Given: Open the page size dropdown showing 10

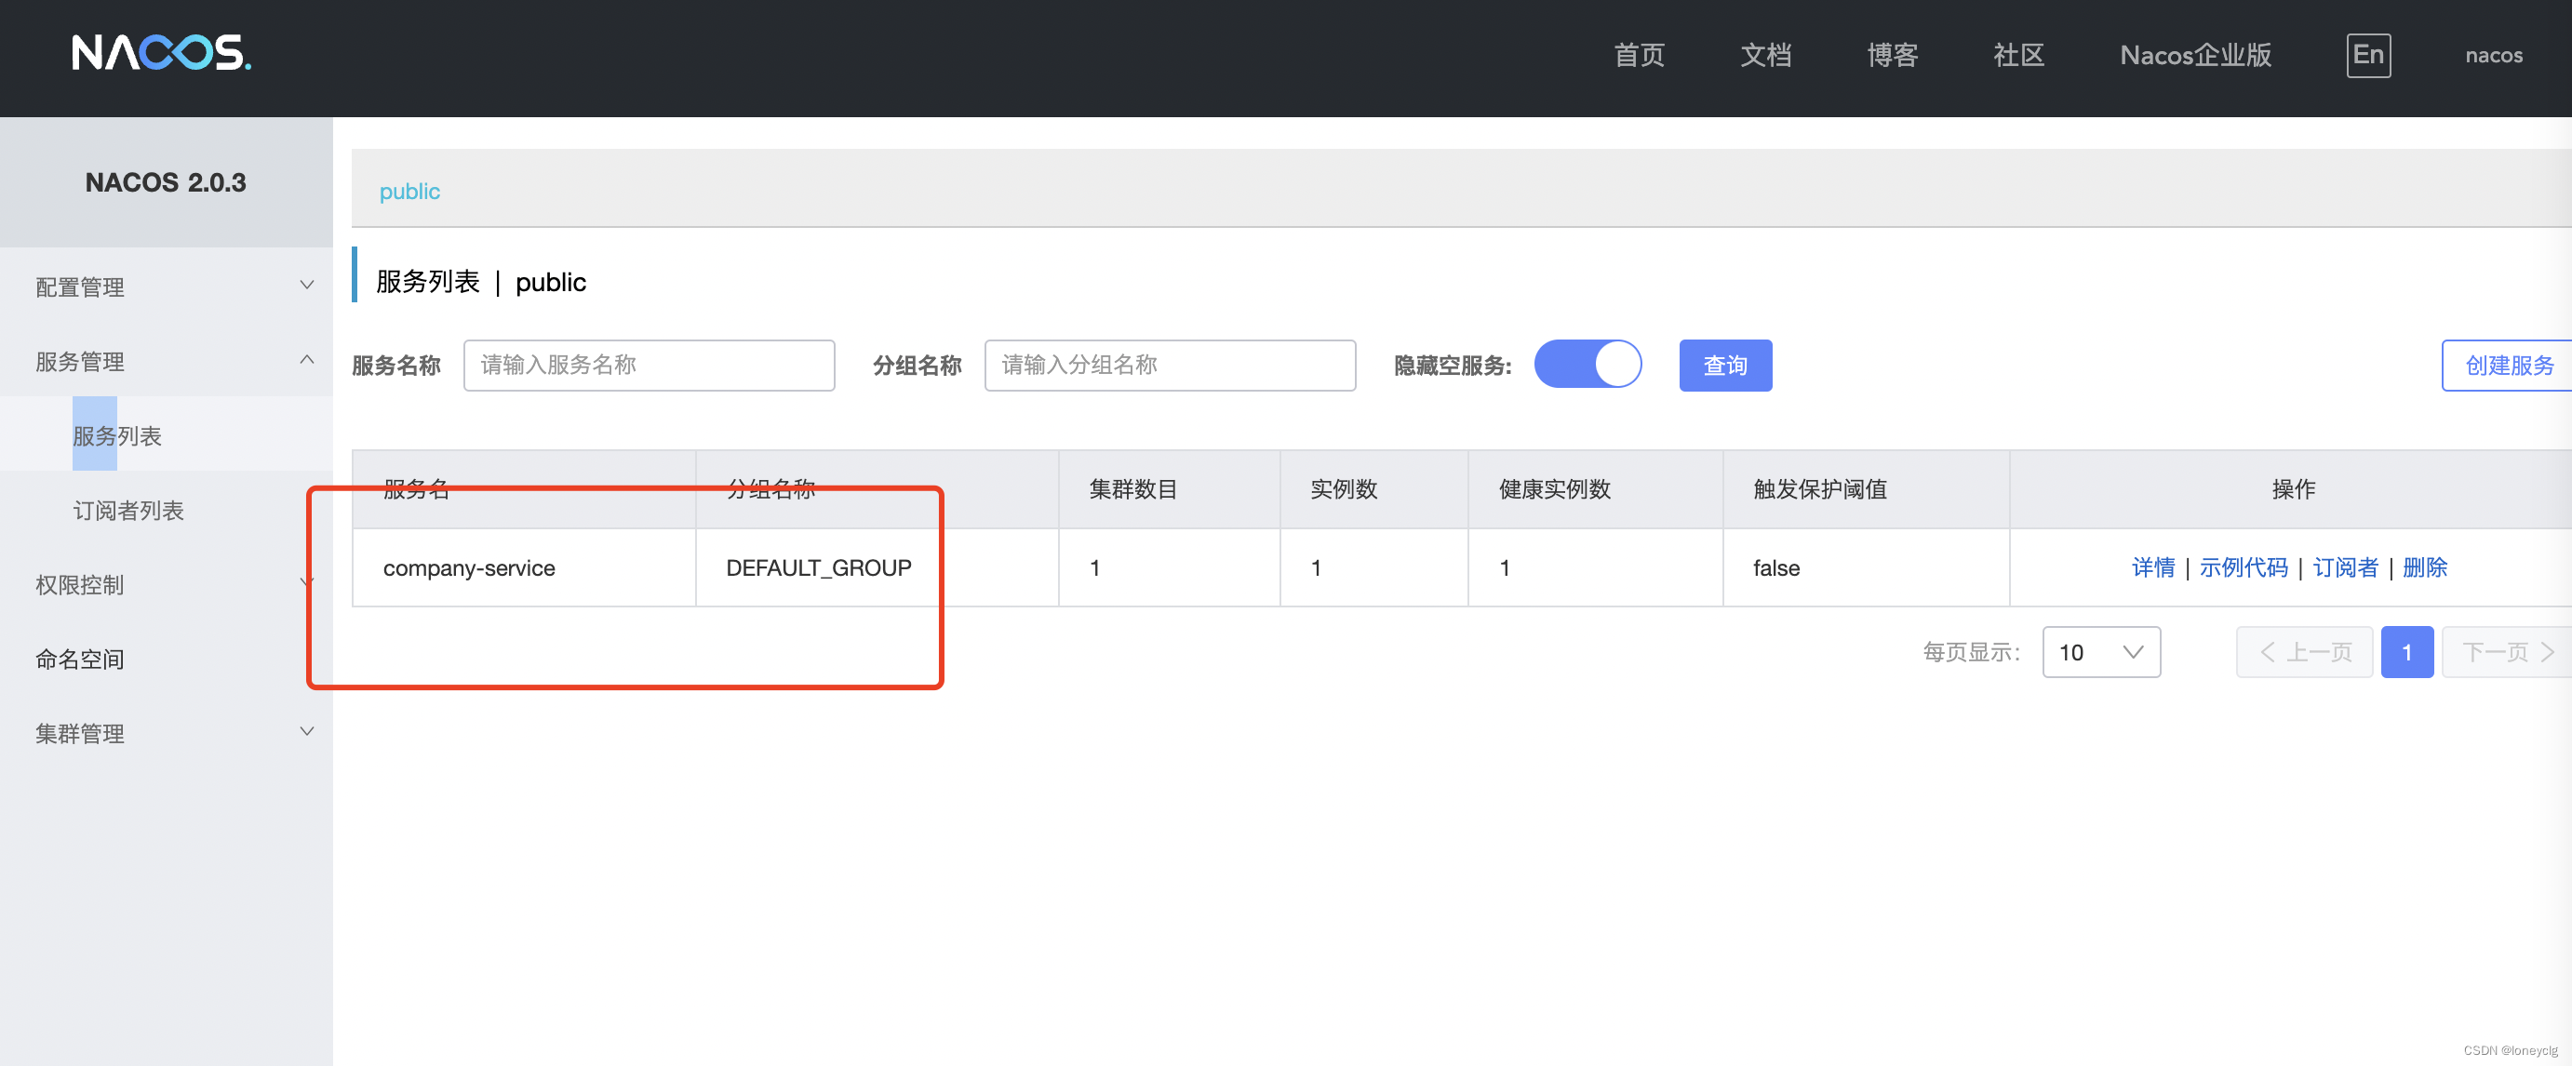Looking at the screenshot, I should pyautogui.click(x=2101, y=652).
